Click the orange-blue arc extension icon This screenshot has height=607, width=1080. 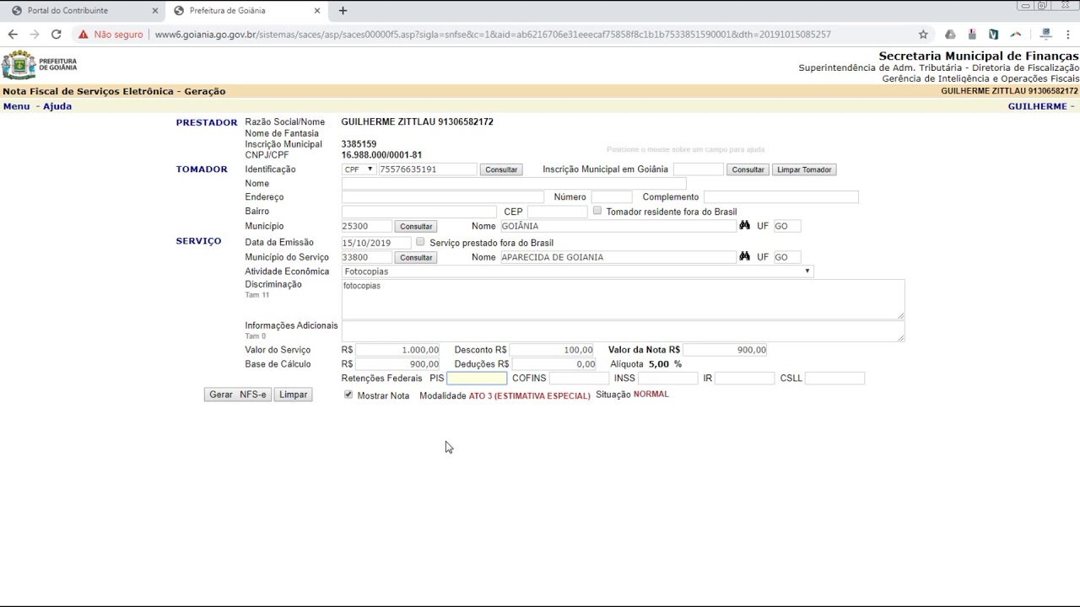[x=1016, y=35]
